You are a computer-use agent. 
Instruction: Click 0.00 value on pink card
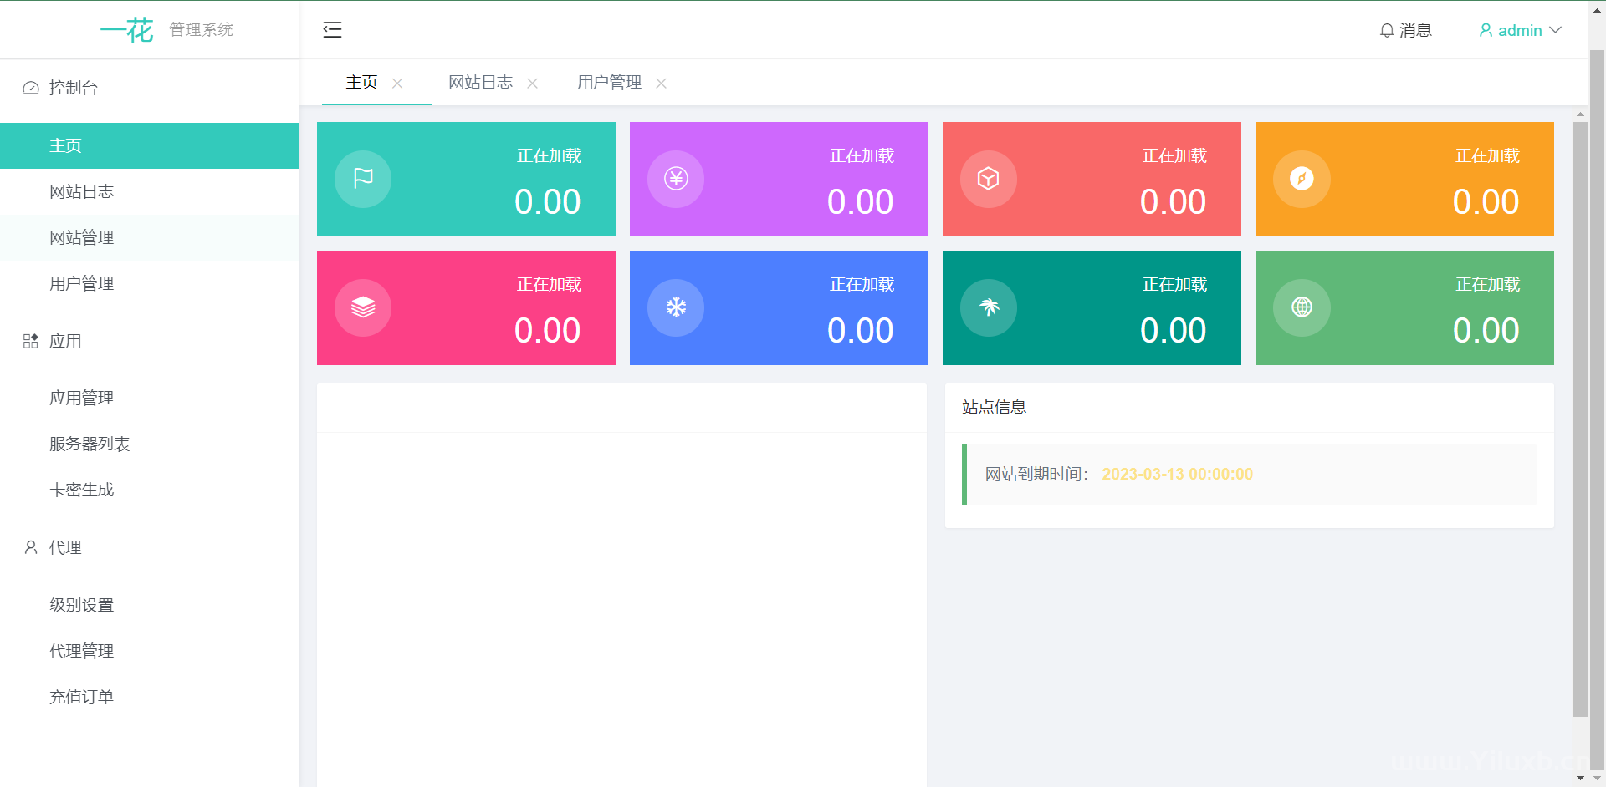(547, 331)
